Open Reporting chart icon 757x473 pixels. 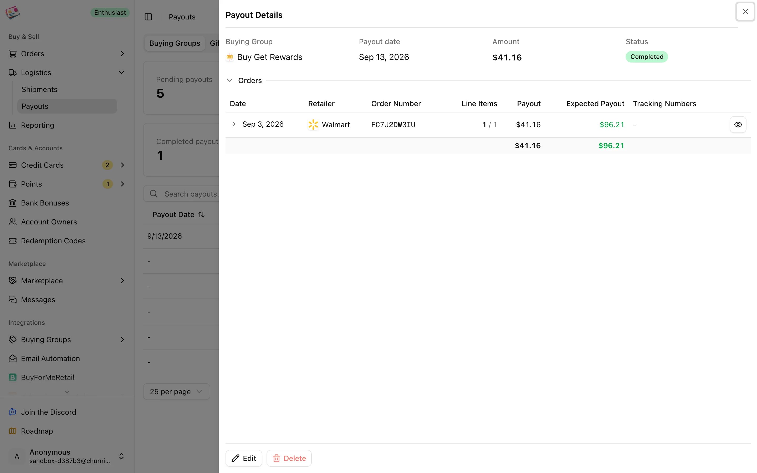tap(13, 125)
